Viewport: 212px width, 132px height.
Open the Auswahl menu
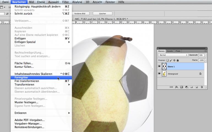53,2
